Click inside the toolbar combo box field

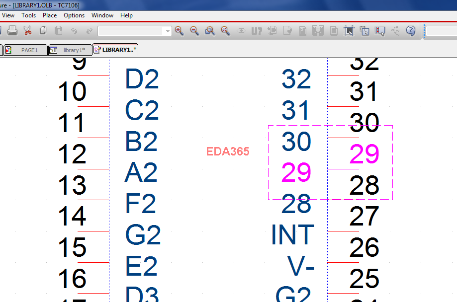pos(130,31)
